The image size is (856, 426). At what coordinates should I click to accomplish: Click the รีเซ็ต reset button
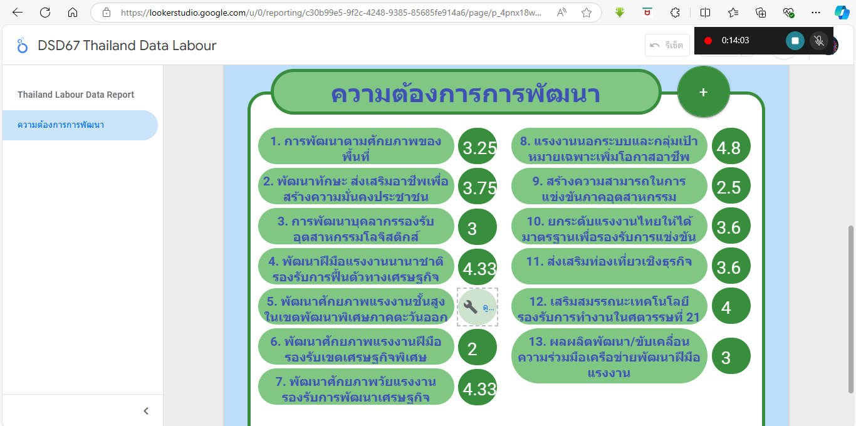[x=667, y=45]
